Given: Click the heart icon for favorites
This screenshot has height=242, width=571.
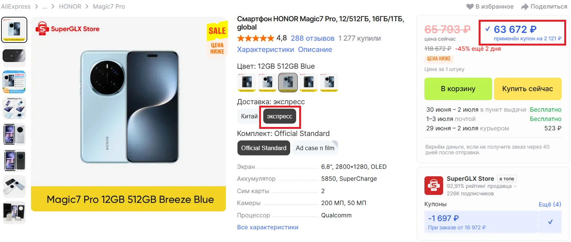Looking at the screenshot, I should pos(470,7).
